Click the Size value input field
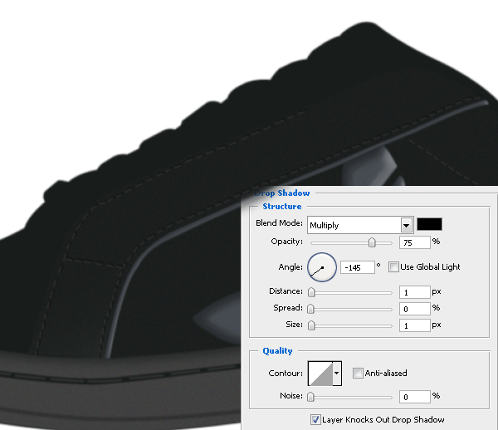 pos(415,325)
